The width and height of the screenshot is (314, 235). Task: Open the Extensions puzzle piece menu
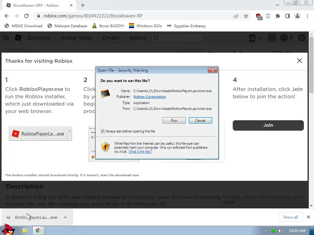[278, 16]
